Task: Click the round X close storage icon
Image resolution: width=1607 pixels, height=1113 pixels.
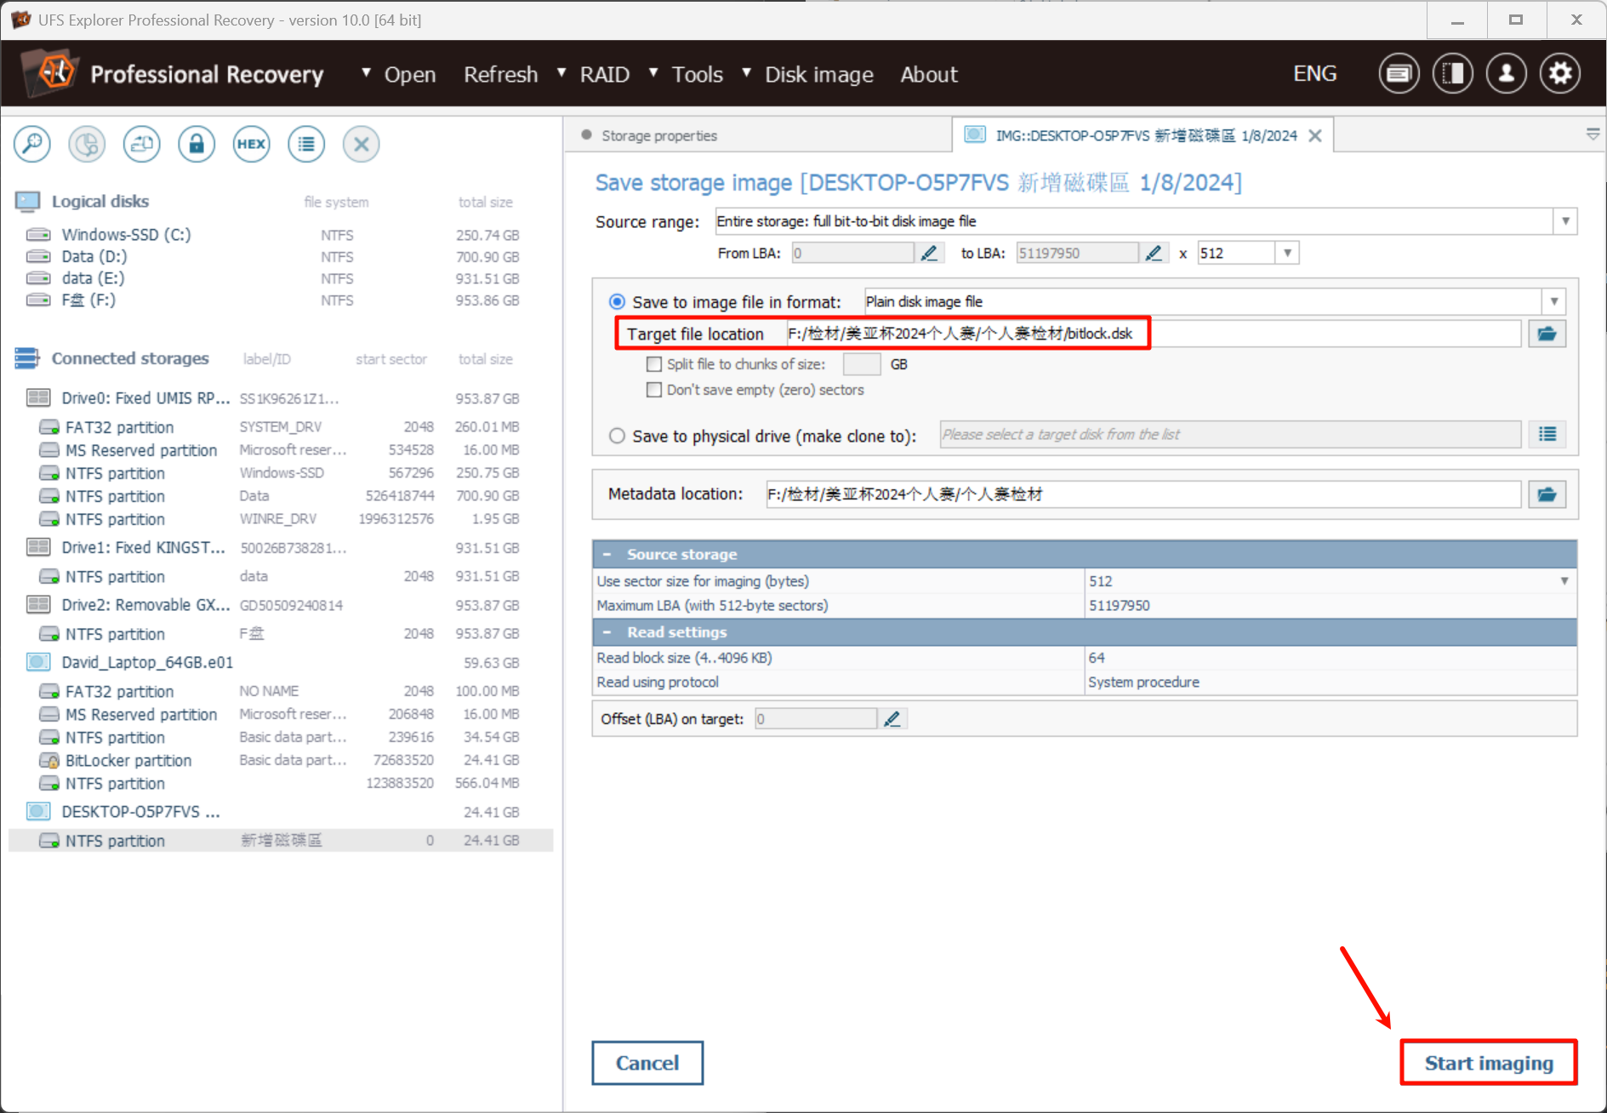Action: point(361,144)
